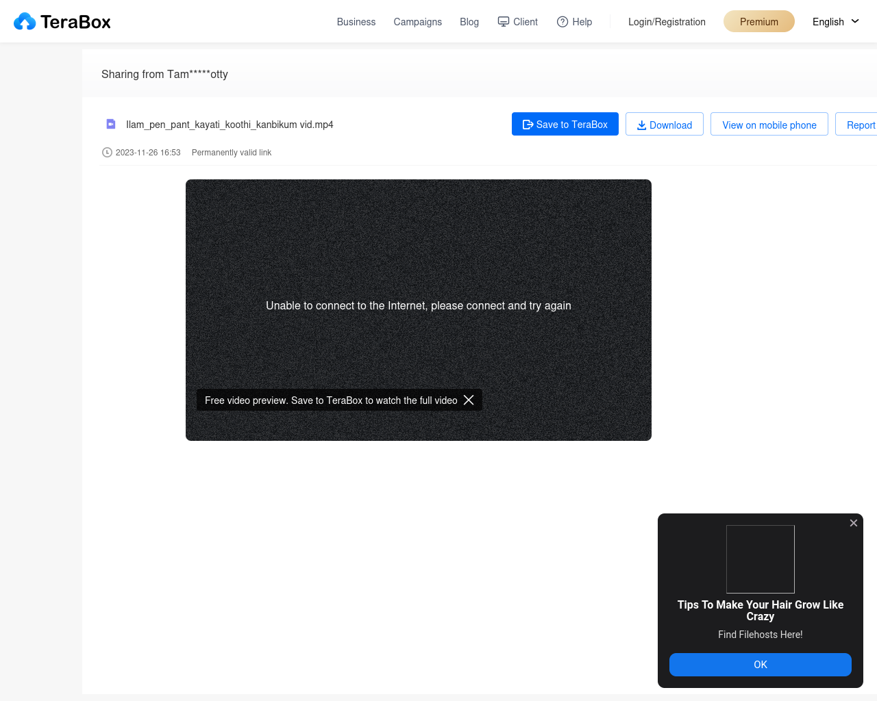Open the Campaigns page
Viewport: 877px width, 701px height.
pyautogui.click(x=418, y=22)
